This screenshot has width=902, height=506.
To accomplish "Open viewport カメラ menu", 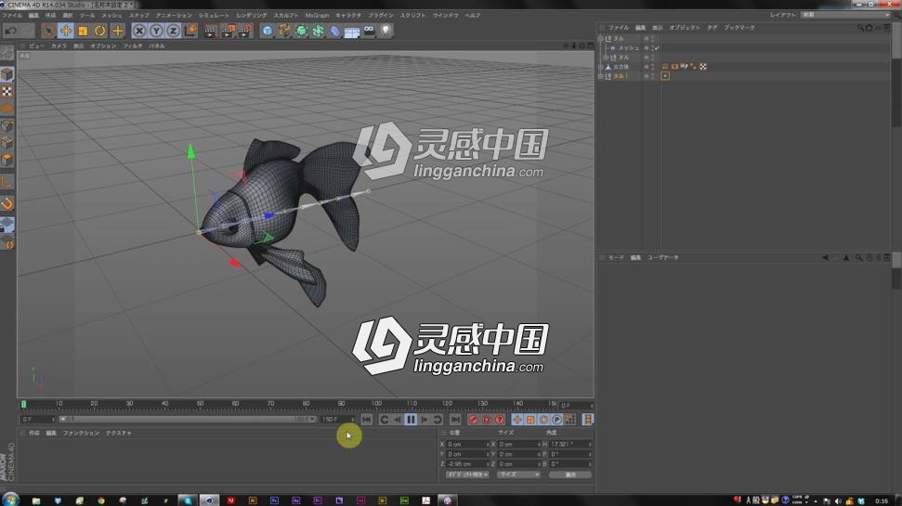I will click(x=59, y=46).
